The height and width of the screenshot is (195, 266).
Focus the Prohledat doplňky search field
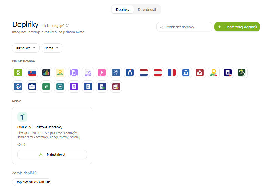click(x=184, y=27)
